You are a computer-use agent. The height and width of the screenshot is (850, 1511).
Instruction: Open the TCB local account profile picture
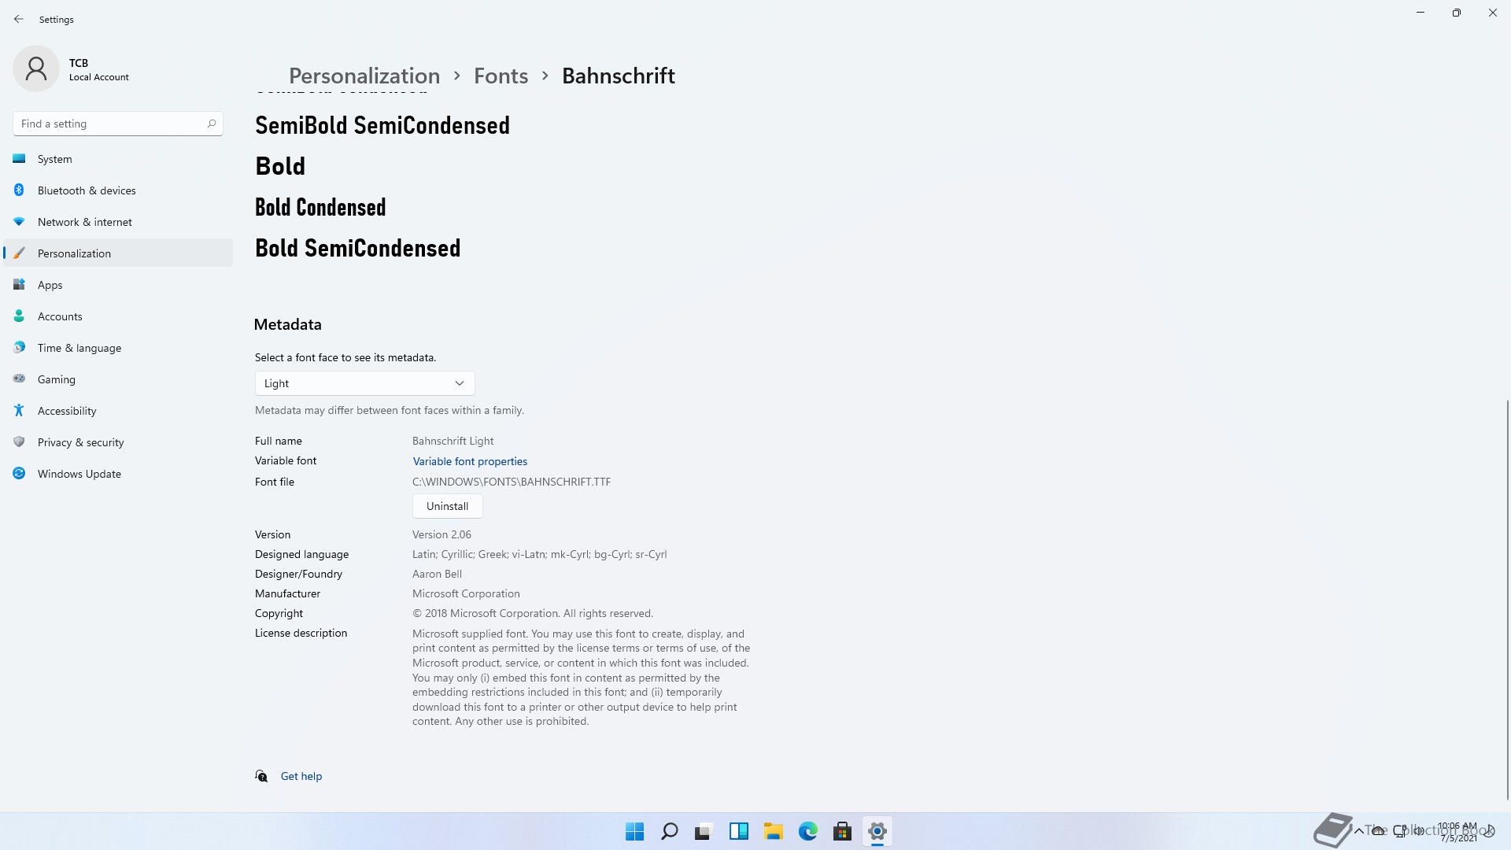[36, 69]
